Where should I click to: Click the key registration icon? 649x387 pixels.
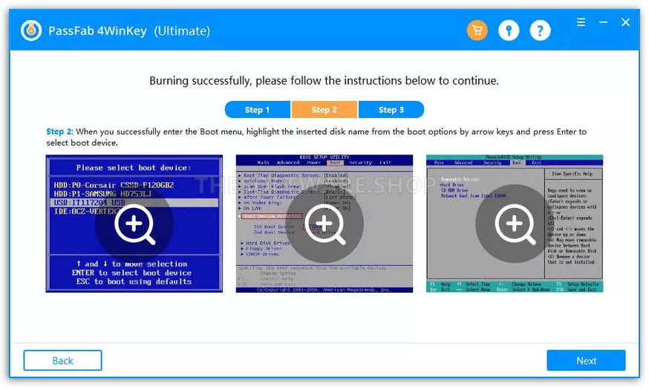click(509, 30)
